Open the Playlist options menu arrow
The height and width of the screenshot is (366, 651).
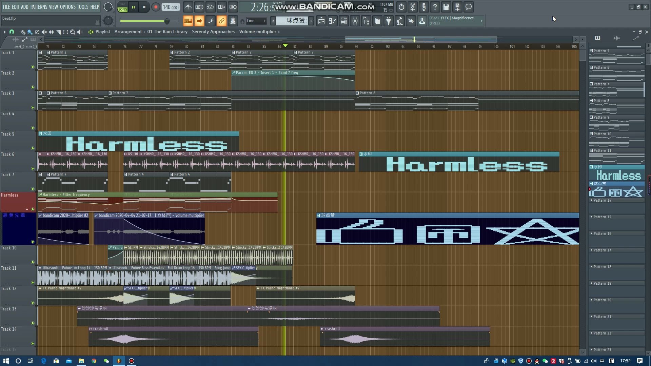[x=5, y=32]
